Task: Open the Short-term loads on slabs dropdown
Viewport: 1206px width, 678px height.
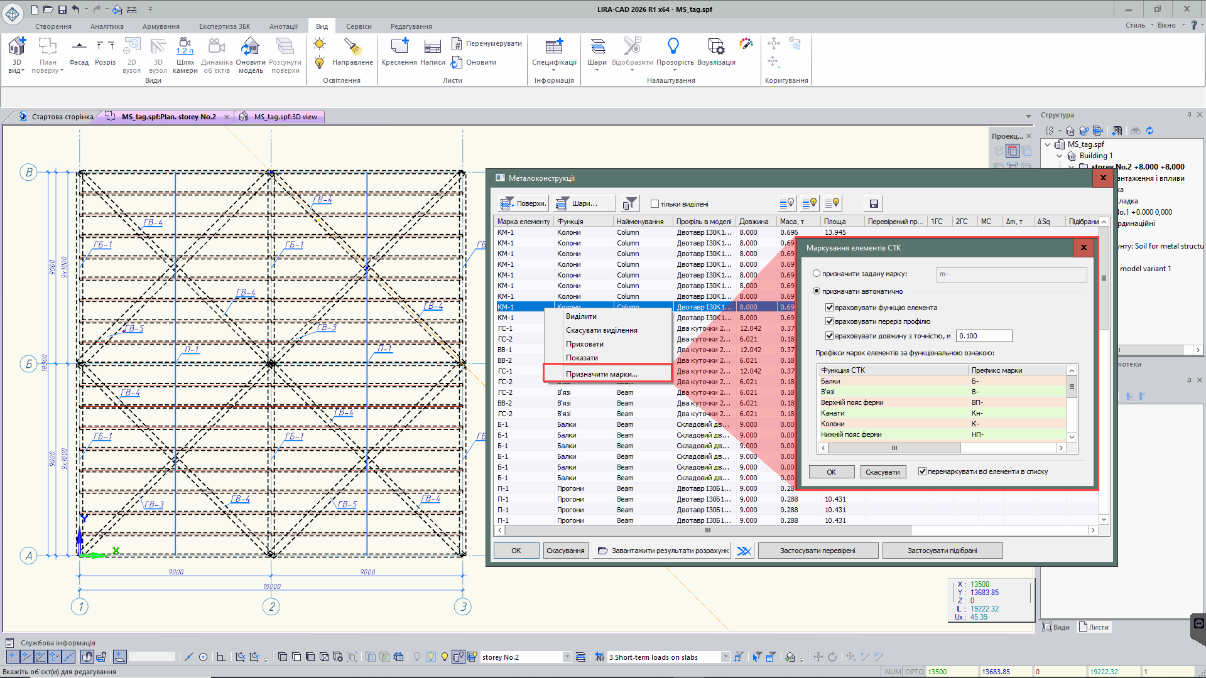Action: point(725,657)
